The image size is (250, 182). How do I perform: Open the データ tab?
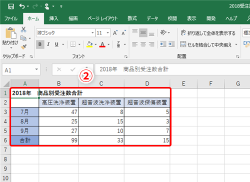(x=152, y=18)
